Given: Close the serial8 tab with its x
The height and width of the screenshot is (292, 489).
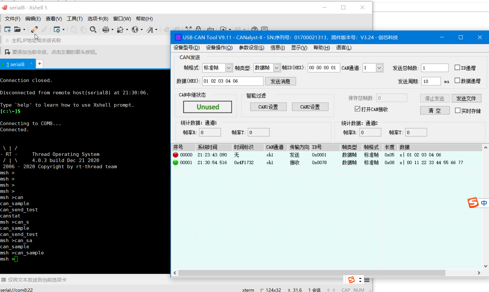Looking at the screenshot, I should coord(31,64).
